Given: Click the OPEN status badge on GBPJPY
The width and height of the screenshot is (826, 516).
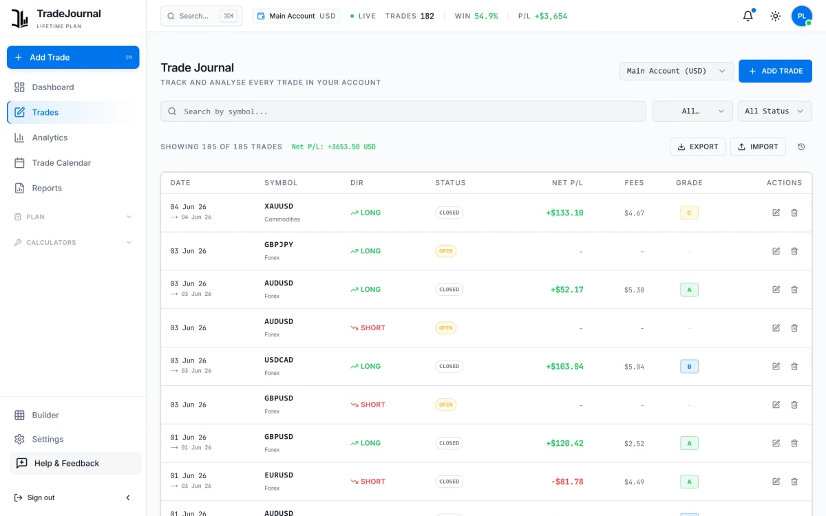Looking at the screenshot, I should click(446, 251).
